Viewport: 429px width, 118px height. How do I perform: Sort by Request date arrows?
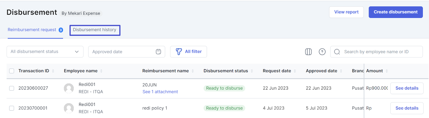click(295, 71)
